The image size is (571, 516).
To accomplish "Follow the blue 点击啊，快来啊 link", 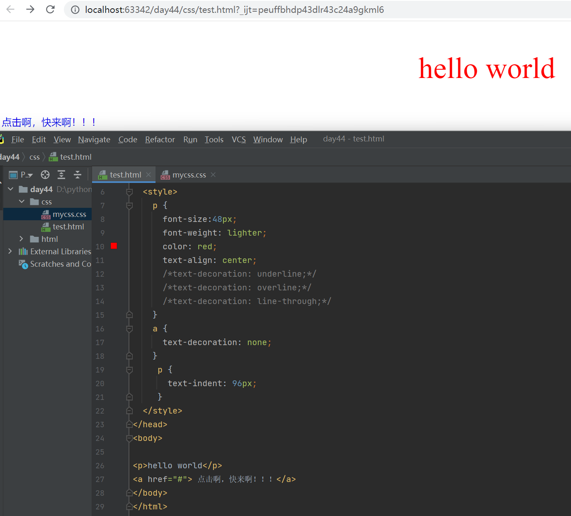I will pyautogui.click(x=49, y=122).
